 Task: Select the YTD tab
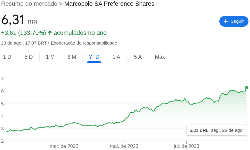coord(94,57)
